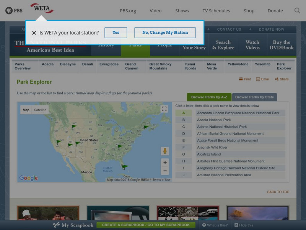Expand parks under letter A
Viewport: 306px width, 230px height.
(184, 113)
